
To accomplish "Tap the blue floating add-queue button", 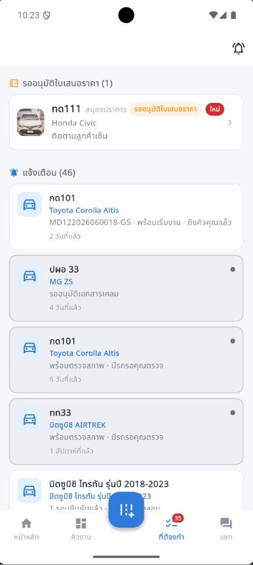I will [126, 509].
